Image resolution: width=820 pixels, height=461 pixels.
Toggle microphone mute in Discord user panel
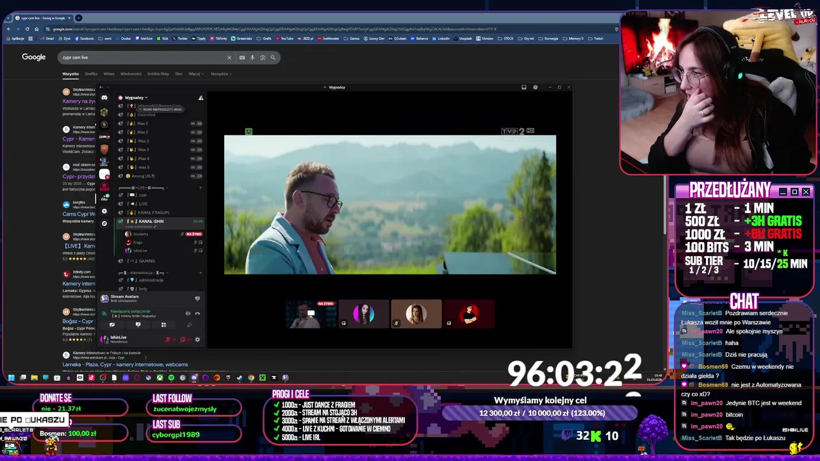[168, 339]
